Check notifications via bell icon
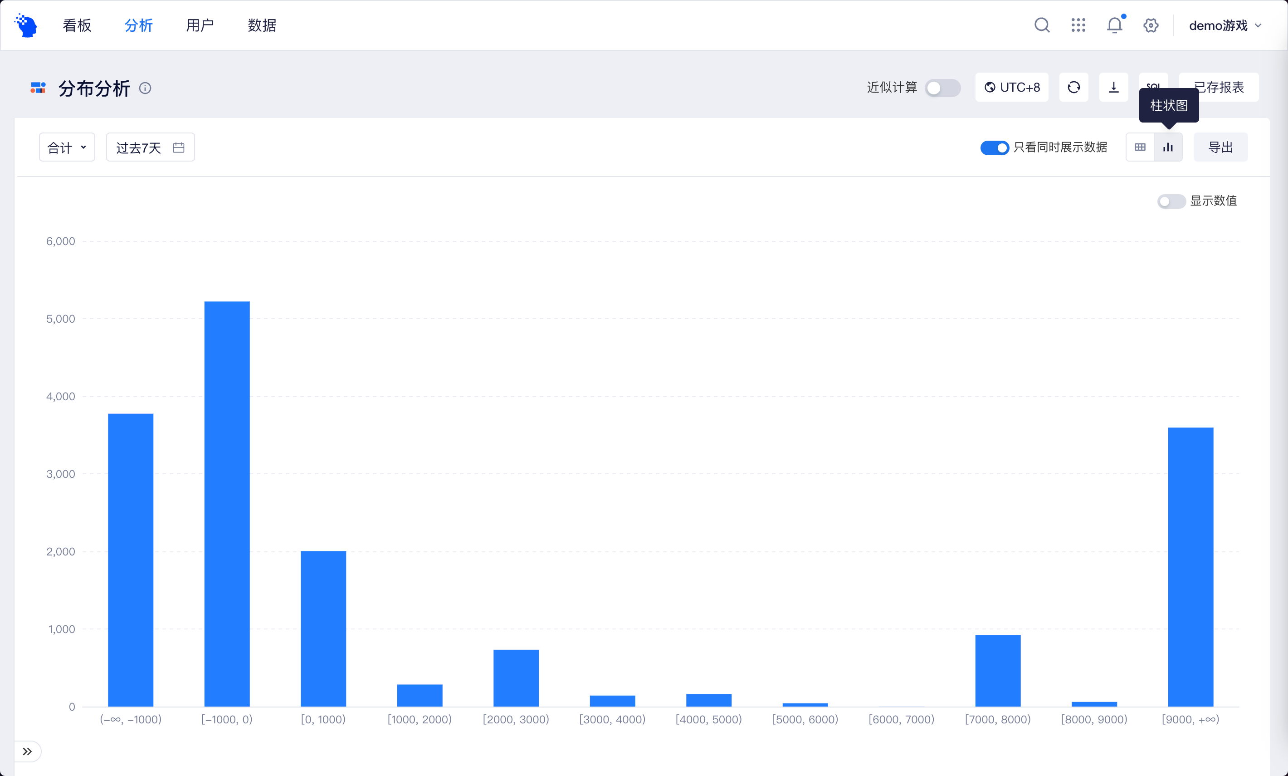Image resolution: width=1288 pixels, height=776 pixels. (x=1114, y=25)
